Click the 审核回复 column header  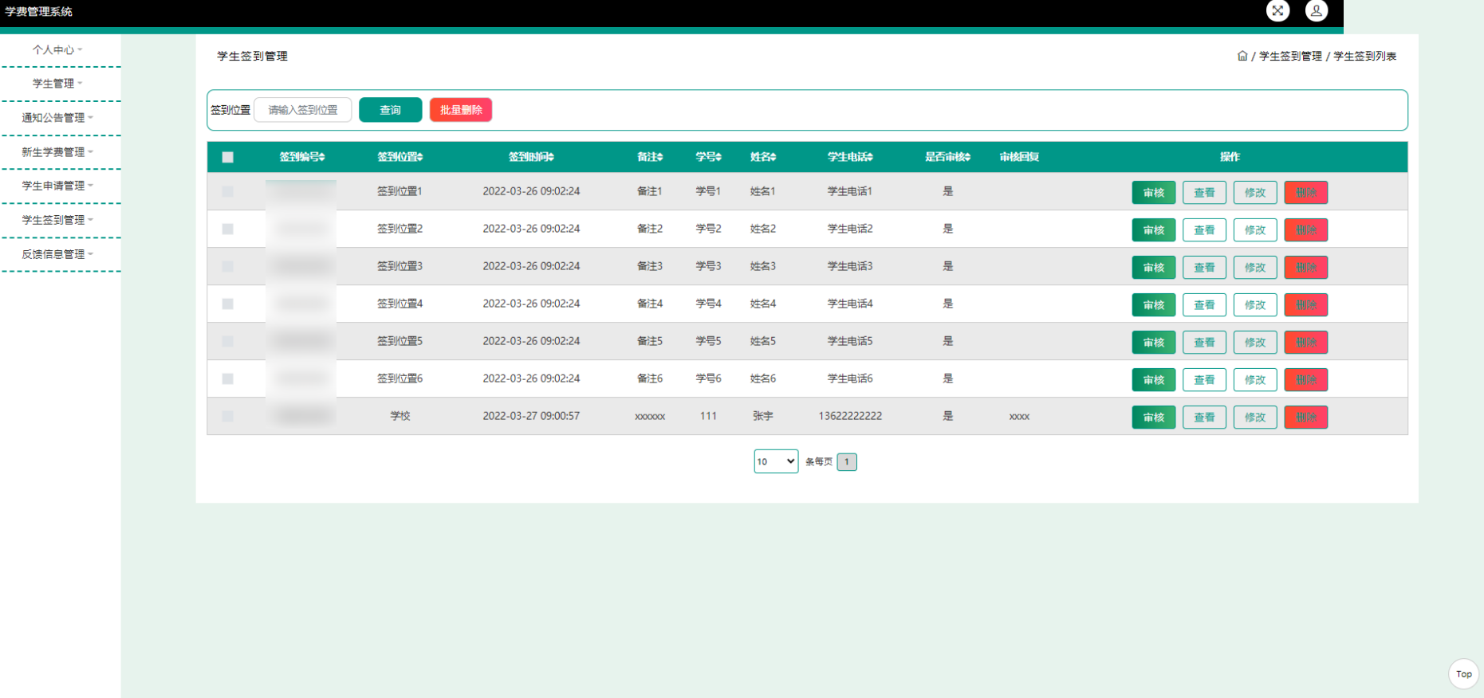point(1019,157)
